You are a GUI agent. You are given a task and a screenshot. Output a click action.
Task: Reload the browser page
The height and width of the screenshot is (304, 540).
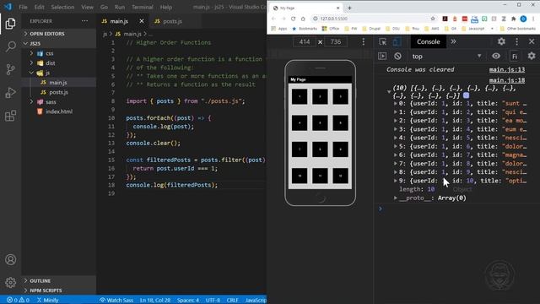click(x=293, y=19)
